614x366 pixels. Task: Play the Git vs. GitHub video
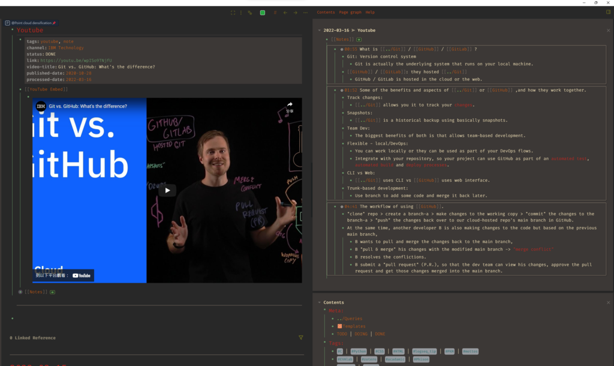[167, 190]
